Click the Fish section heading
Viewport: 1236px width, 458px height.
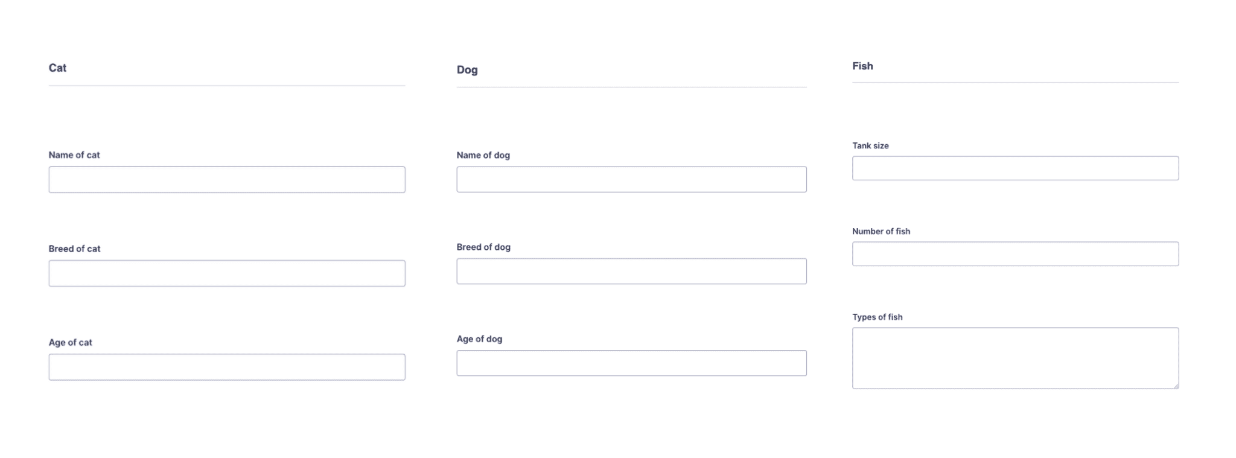click(x=862, y=66)
